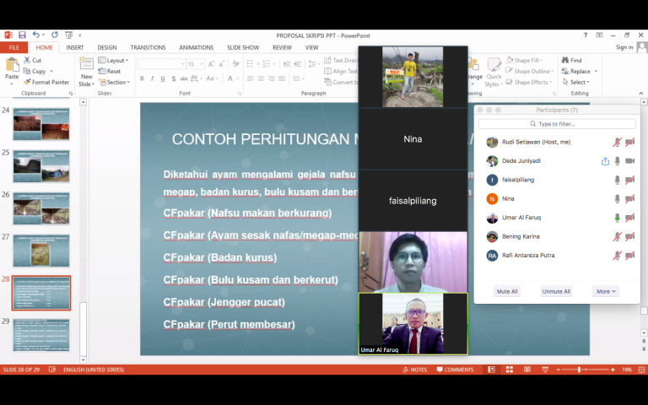Open the font size dropdown showing 16

click(x=202, y=64)
